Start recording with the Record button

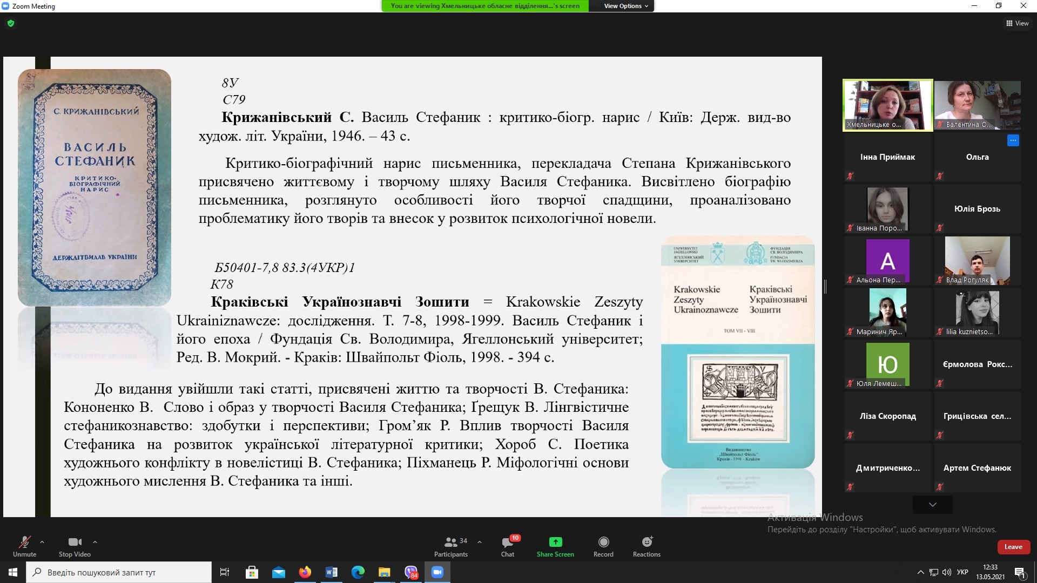[x=603, y=542]
